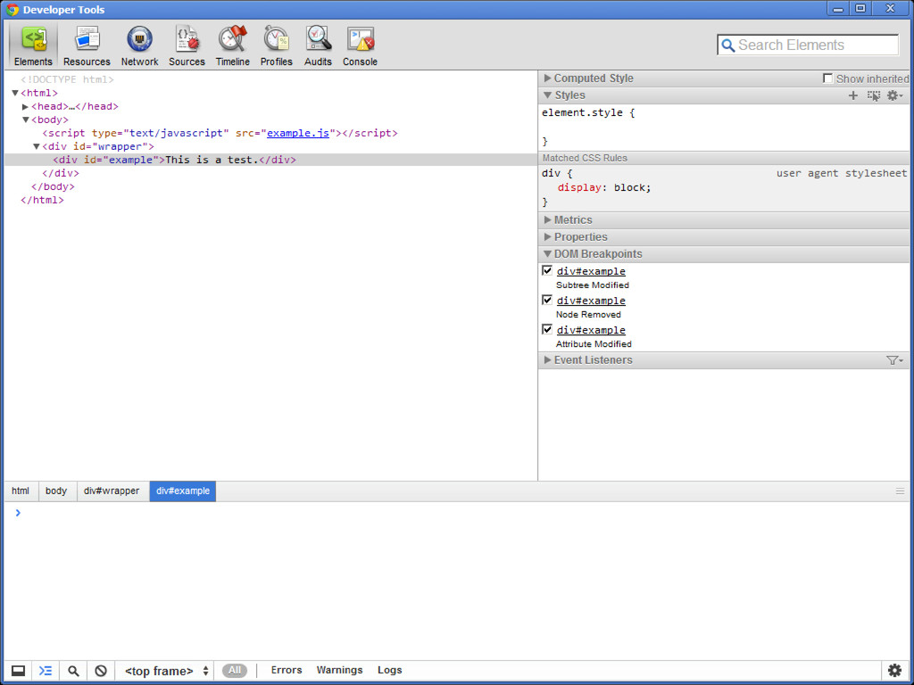
Task: Click the clear console icon
Action: point(101,671)
